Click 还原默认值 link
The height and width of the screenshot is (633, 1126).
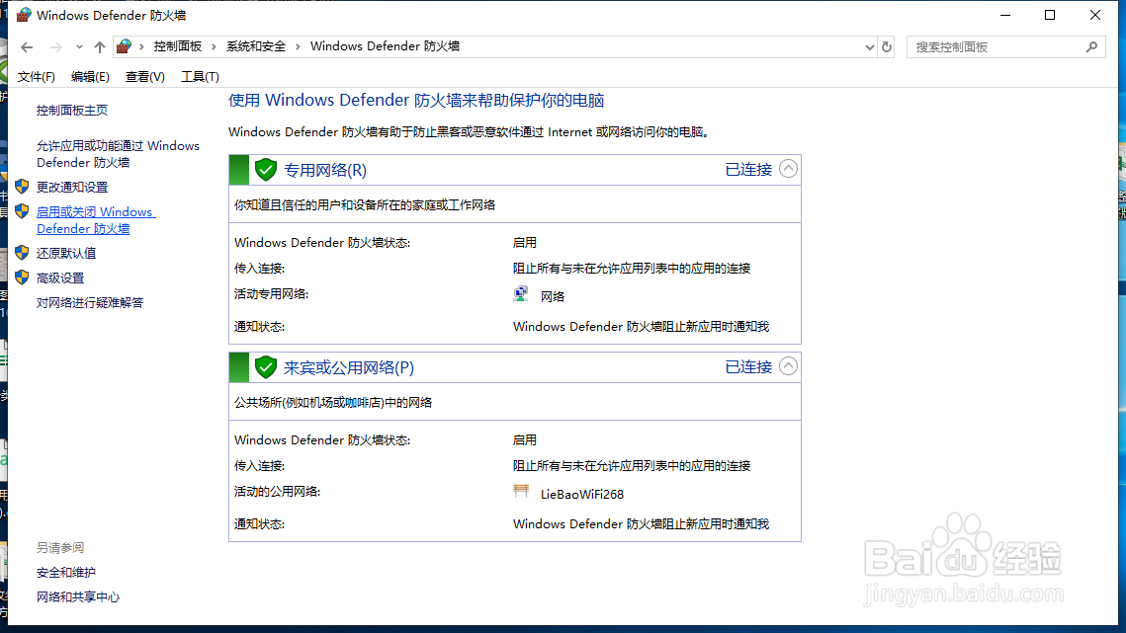click(x=66, y=254)
